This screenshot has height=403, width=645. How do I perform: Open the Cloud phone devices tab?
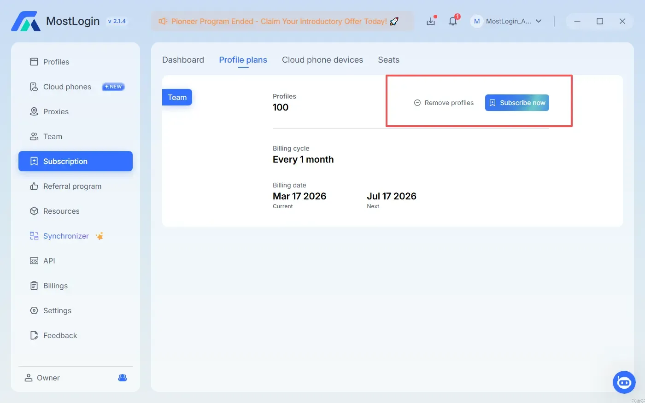tap(322, 60)
